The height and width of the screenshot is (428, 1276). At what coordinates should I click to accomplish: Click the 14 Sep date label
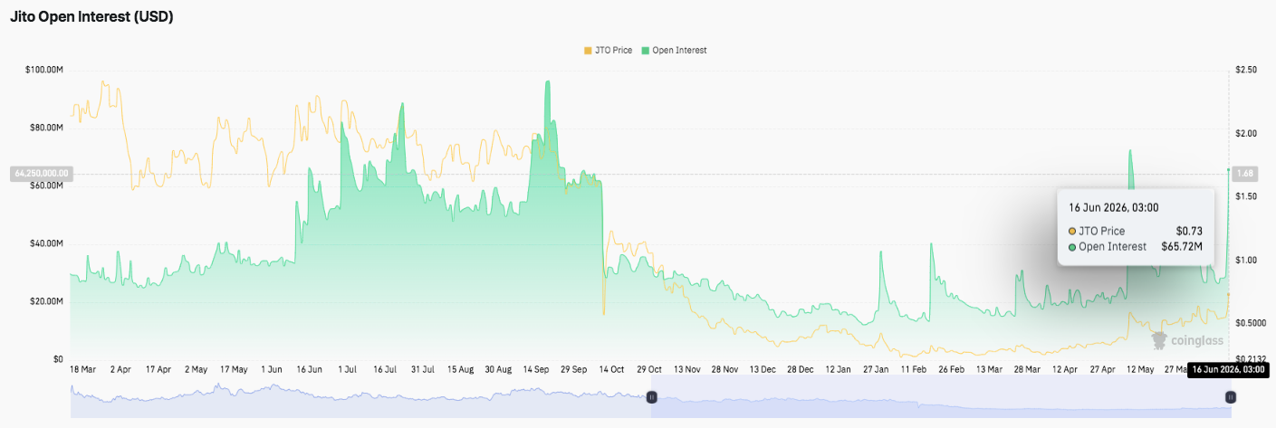tap(535, 370)
